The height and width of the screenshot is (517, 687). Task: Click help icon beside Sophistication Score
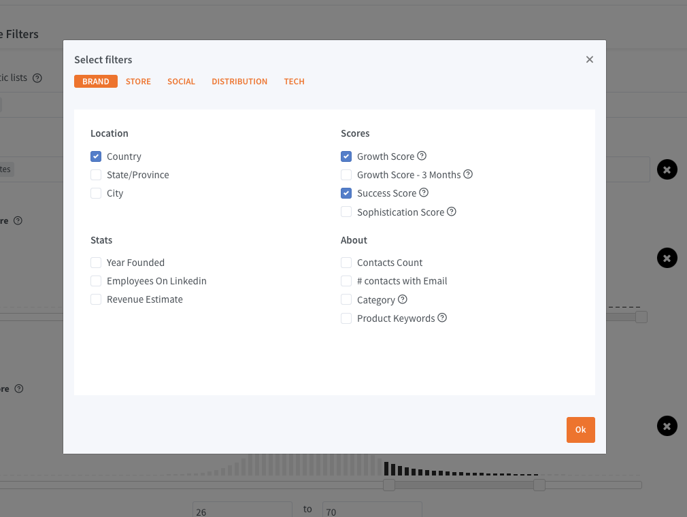point(452,212)
